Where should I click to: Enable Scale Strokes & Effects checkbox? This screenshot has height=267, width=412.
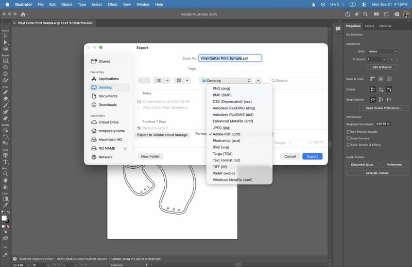tap(349, 145)
